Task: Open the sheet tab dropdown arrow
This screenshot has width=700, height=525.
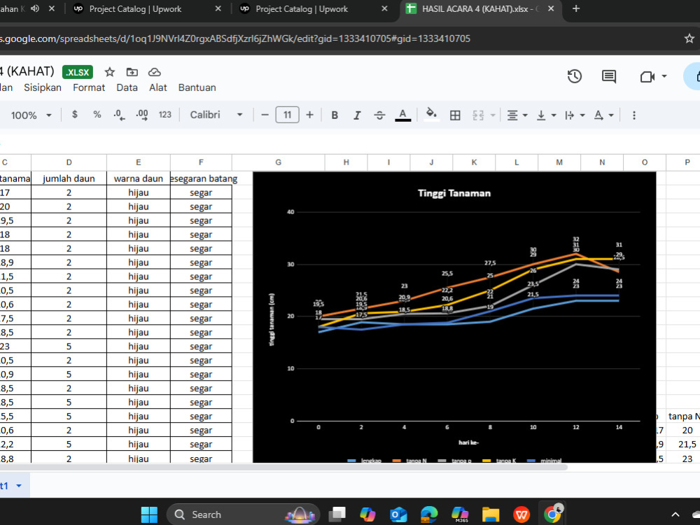Action: pyautogui.click(x=19, y=486)
